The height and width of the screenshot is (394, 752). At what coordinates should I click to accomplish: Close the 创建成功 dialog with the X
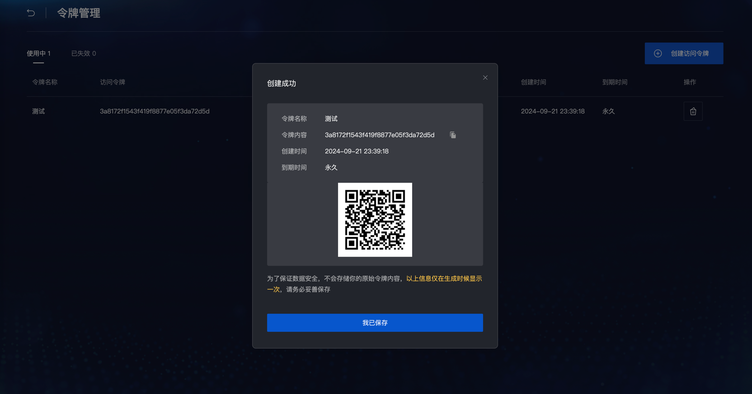(485, 78)
